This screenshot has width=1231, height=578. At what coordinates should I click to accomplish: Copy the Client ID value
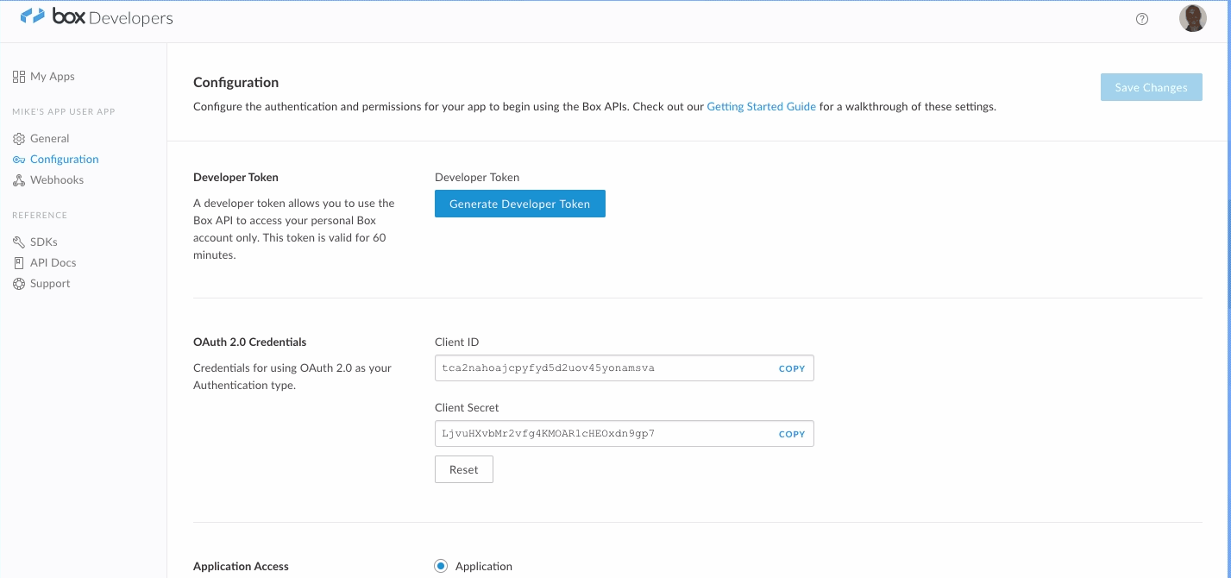pos(791,368)
